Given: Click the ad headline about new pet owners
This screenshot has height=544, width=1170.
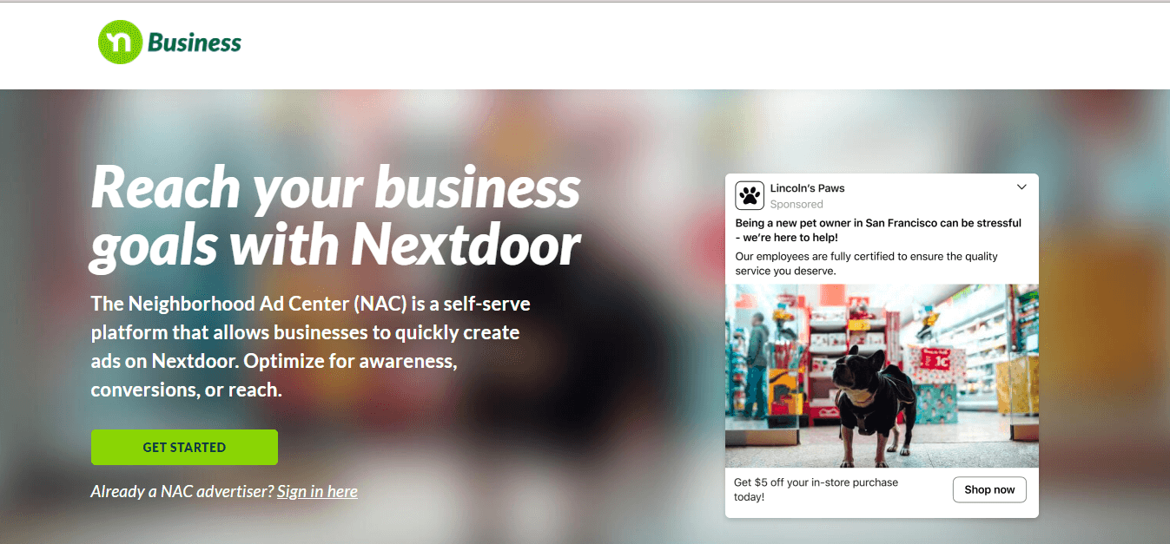Looking at the screenshot, I should point(878,230).
